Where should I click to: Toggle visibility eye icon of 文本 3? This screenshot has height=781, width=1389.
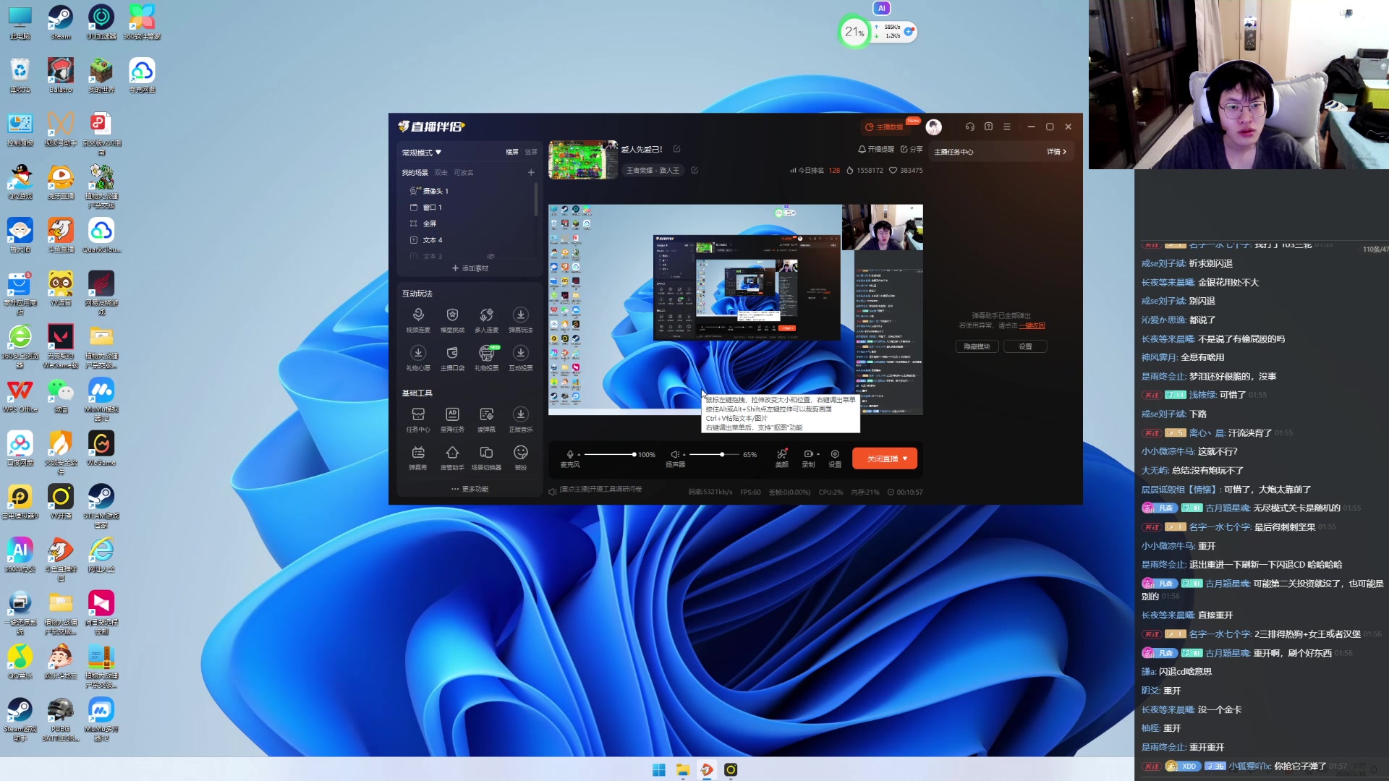[x=490, y=256]
